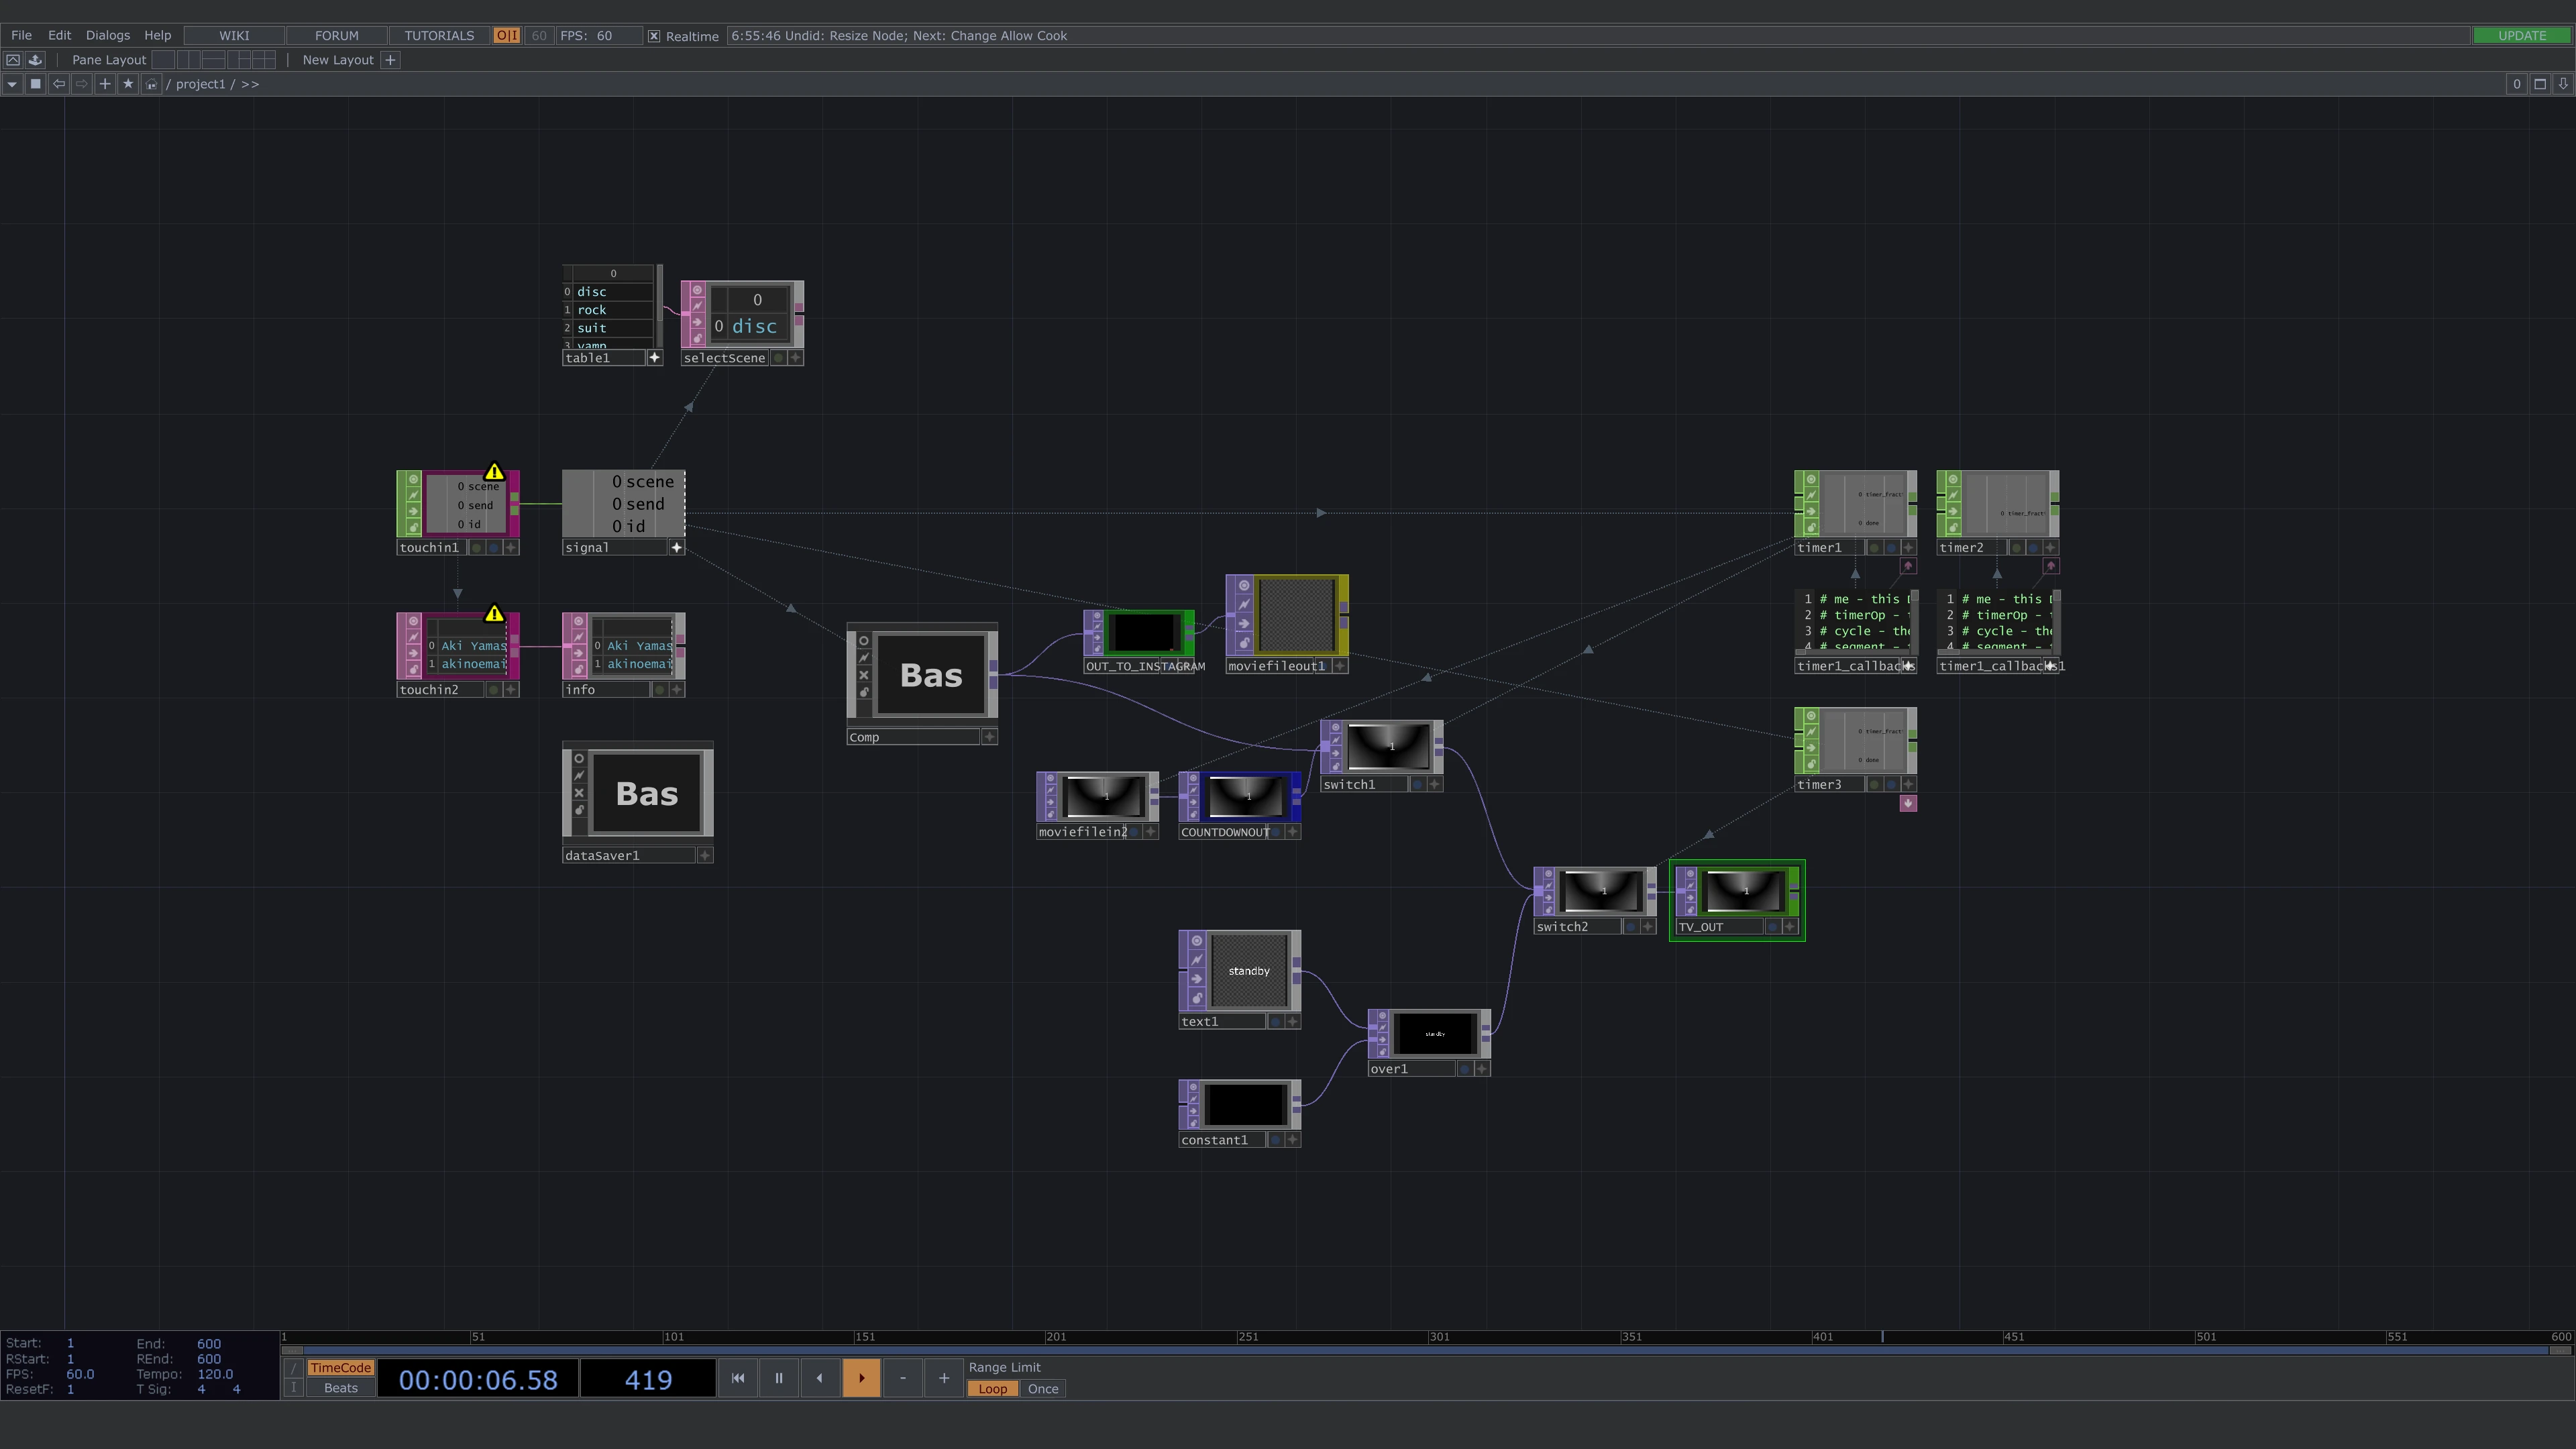Toggle the viewer flag on touchin1
This screenshot has height=1449, width=2576.
click(x=413, y=480)
